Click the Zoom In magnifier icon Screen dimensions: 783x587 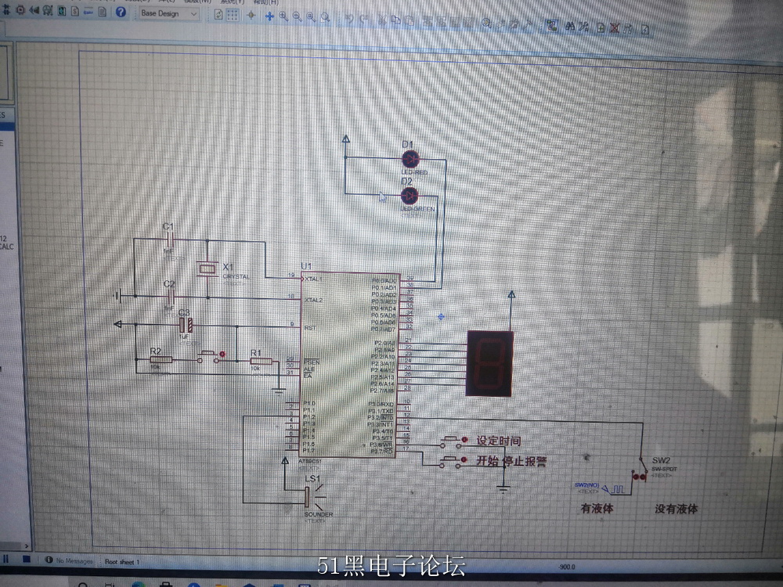point(283,16)
